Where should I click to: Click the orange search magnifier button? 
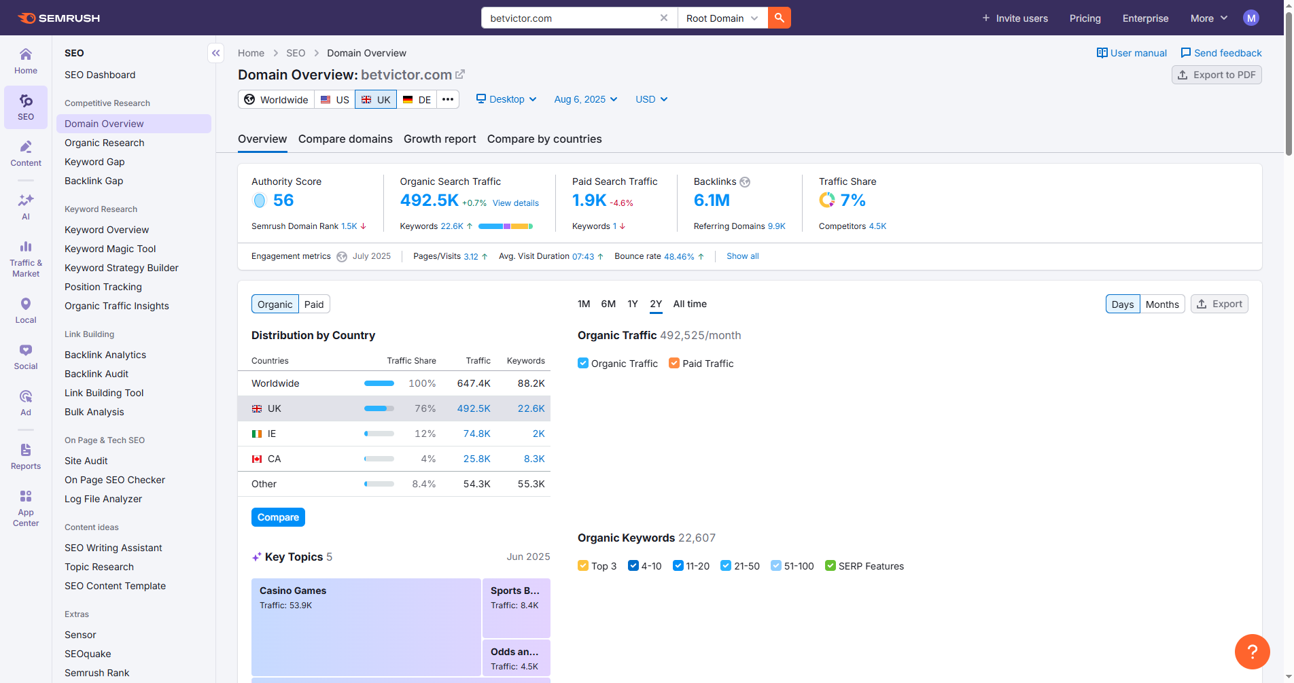[x=780, y=18]
